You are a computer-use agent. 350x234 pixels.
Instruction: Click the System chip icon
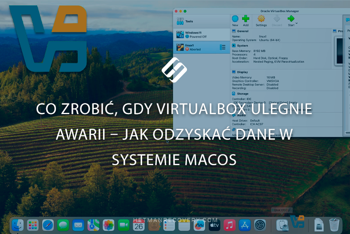pyautogui.click(x=234, y=45)
